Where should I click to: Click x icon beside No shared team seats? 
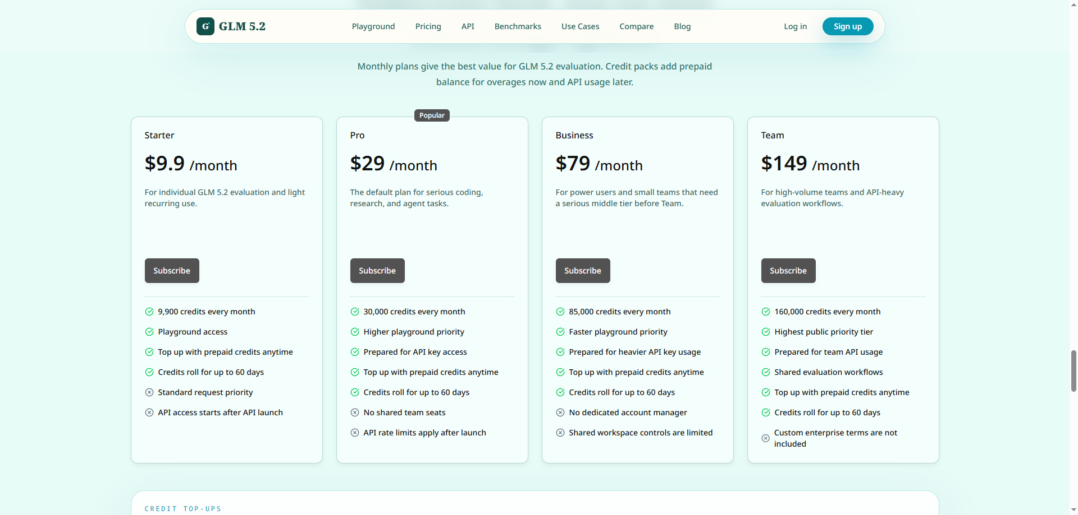click(x=355, y=412)
